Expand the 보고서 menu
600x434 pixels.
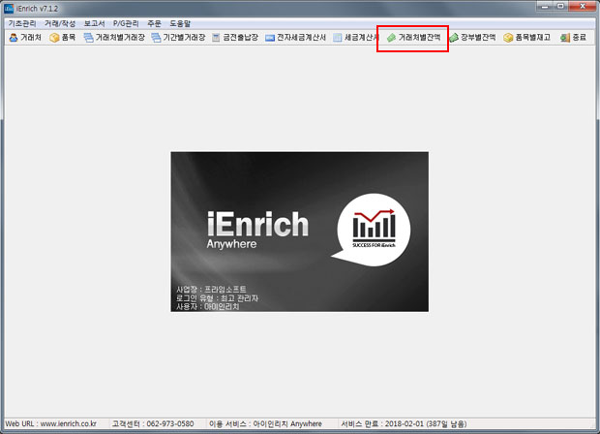[x=94, y=21]
